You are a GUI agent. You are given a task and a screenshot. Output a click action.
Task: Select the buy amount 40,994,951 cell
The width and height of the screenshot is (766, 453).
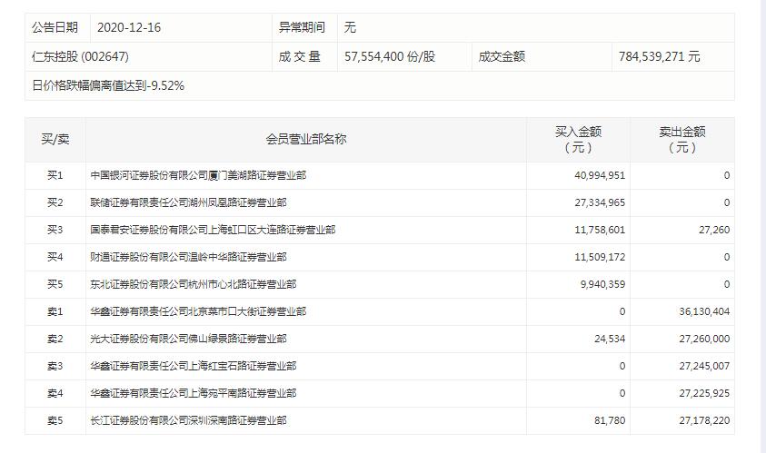coord(591,175)
